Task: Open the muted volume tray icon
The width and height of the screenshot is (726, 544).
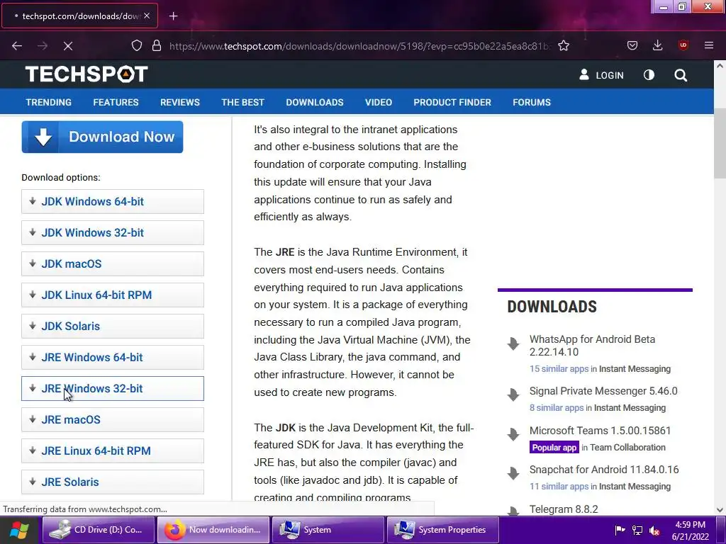Action: pyautogui.click(x=654, y=530)
